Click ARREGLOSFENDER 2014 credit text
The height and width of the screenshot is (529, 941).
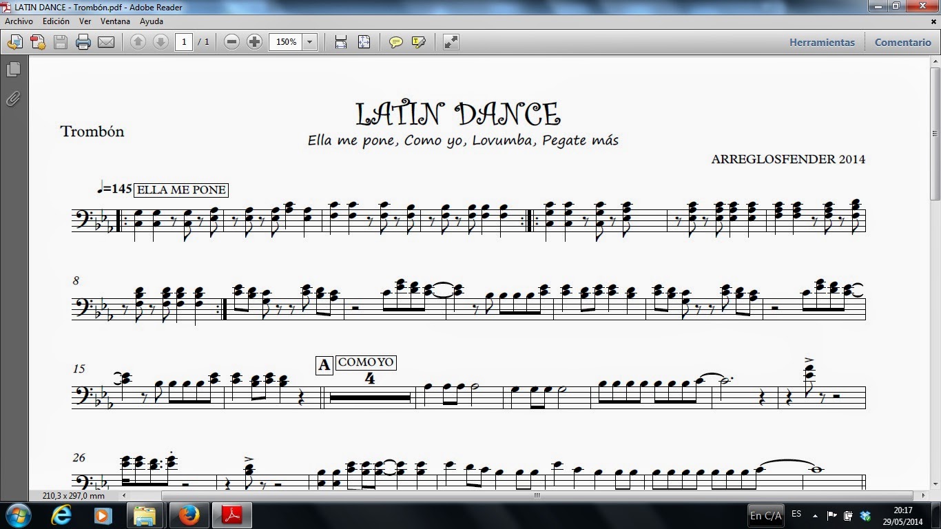[788, 159]
